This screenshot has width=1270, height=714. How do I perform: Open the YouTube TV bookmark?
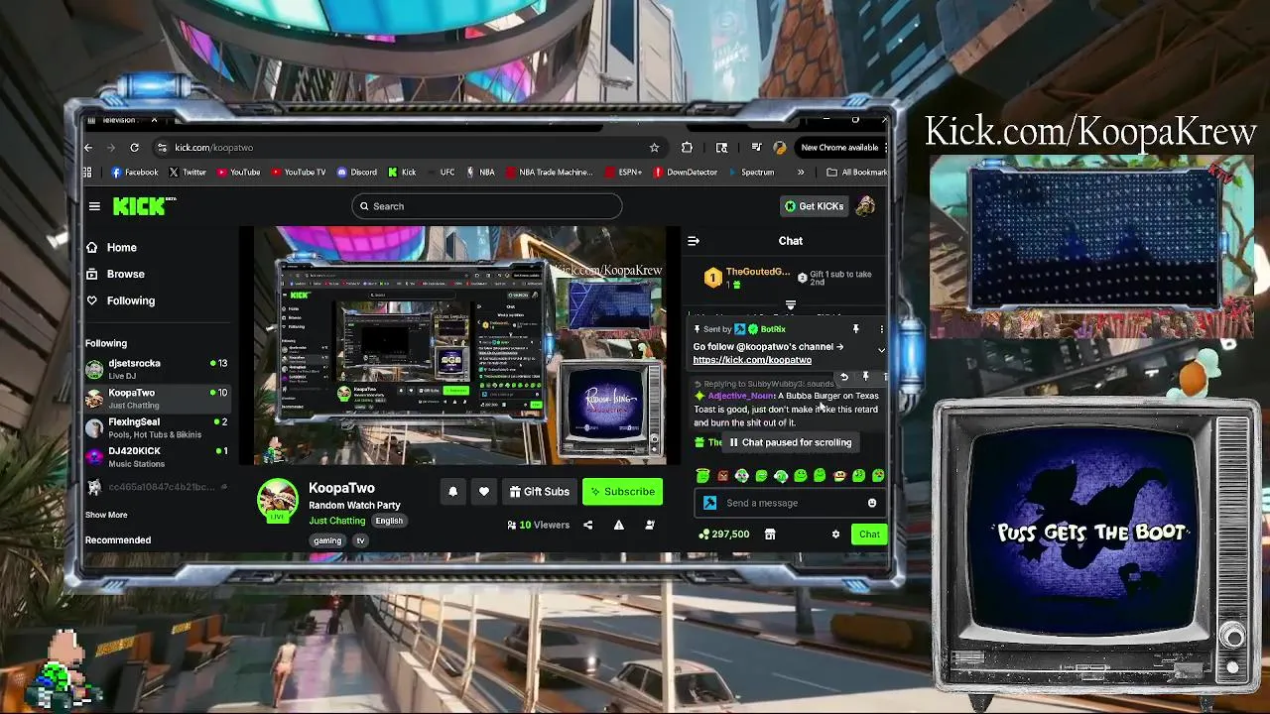click(298, 173)
